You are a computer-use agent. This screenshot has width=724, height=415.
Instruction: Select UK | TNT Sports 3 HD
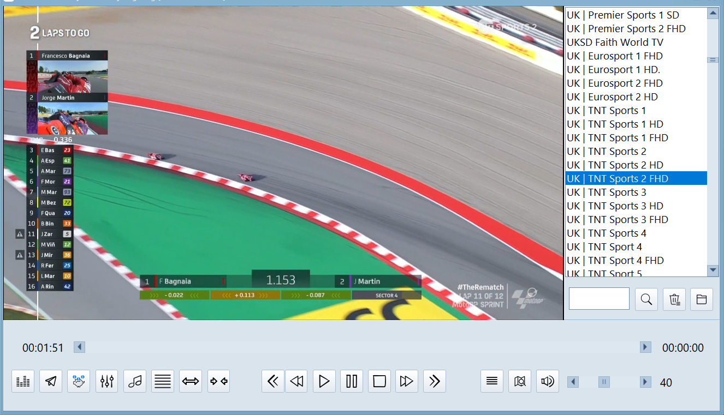[x=636, y=206]
